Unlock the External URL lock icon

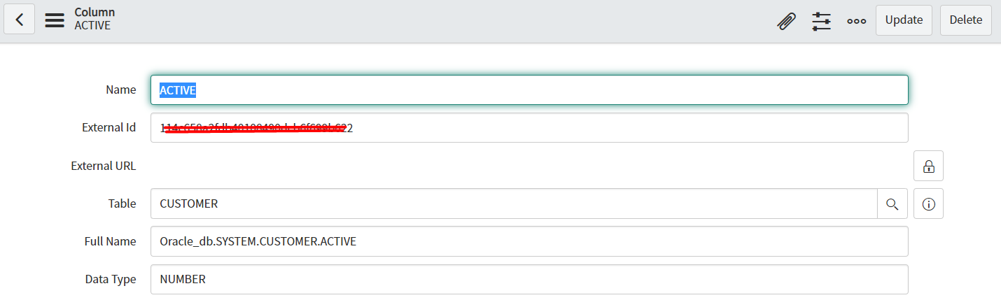[x=928, y=166]
